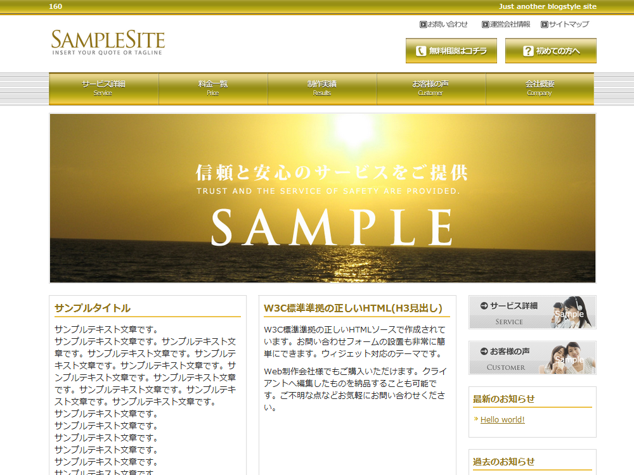
Task: Click the 初めての方へ button
Action: (551, 51)
